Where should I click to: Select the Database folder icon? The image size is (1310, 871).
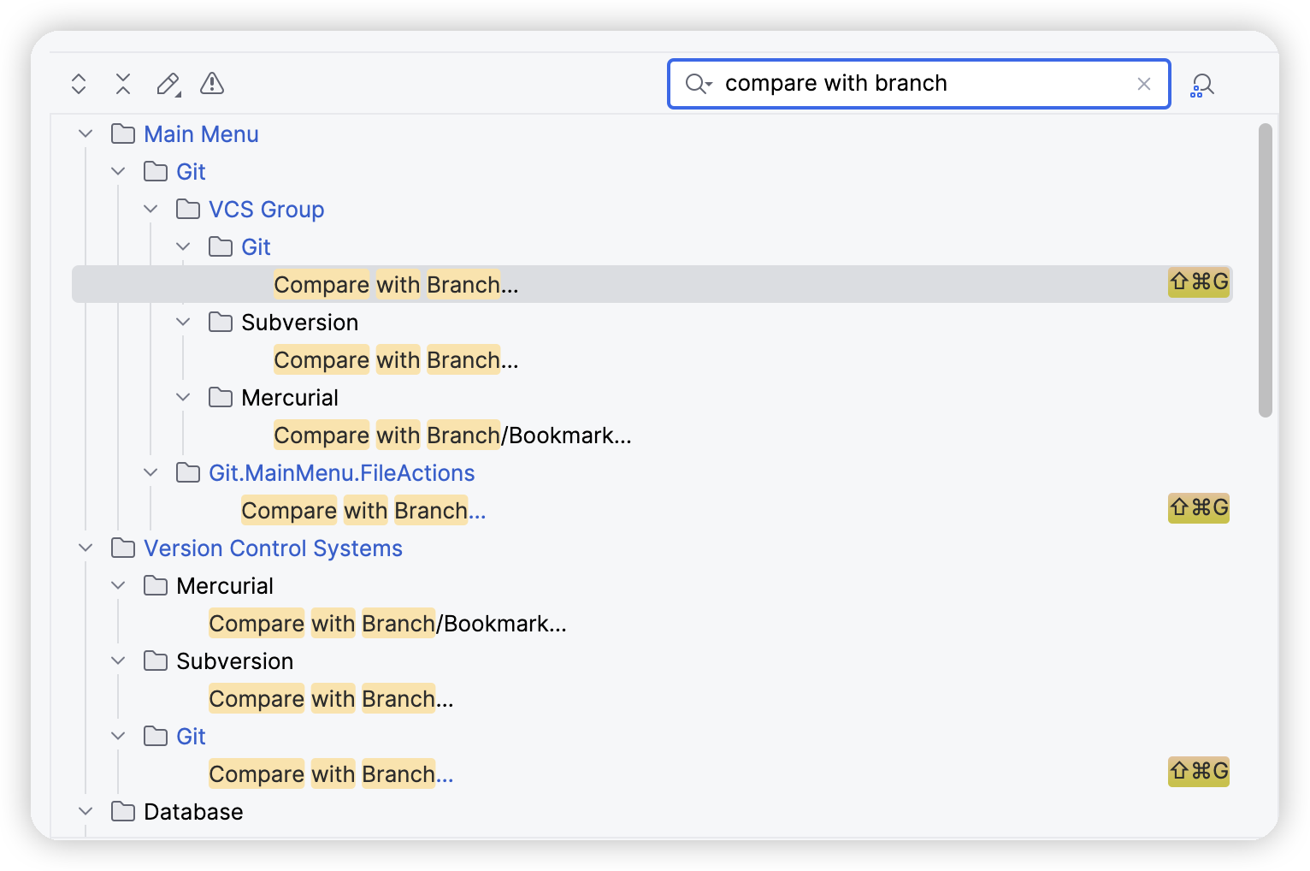[123, 812]
